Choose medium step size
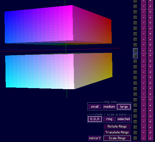The width and height of the screenshot is (155, 142). (109, 107)
